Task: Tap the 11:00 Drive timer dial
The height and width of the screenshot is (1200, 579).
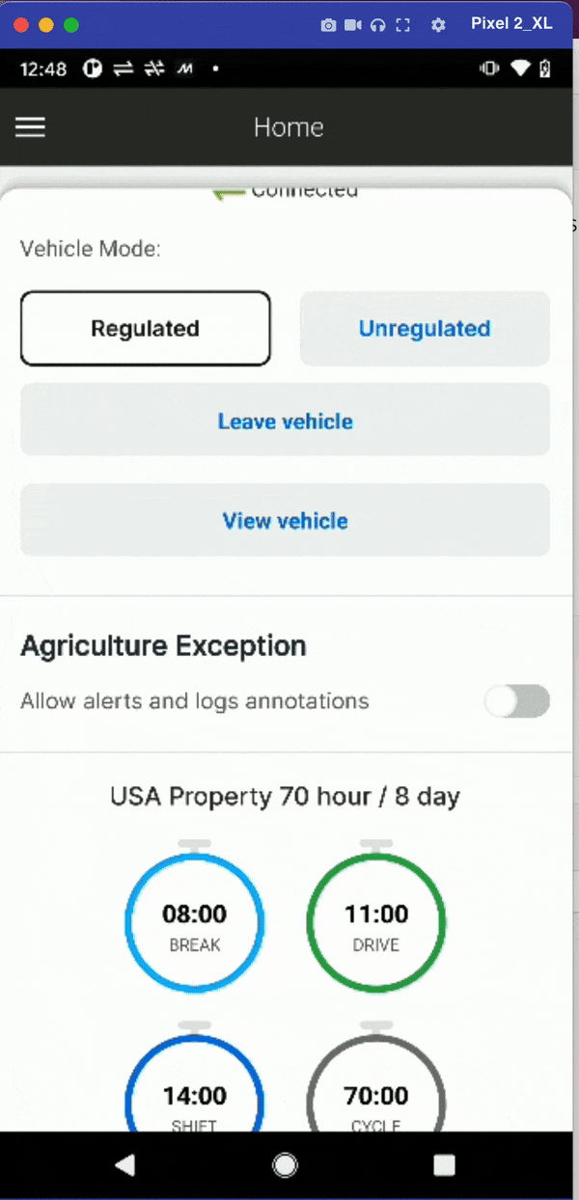Action: click(376, 924)
